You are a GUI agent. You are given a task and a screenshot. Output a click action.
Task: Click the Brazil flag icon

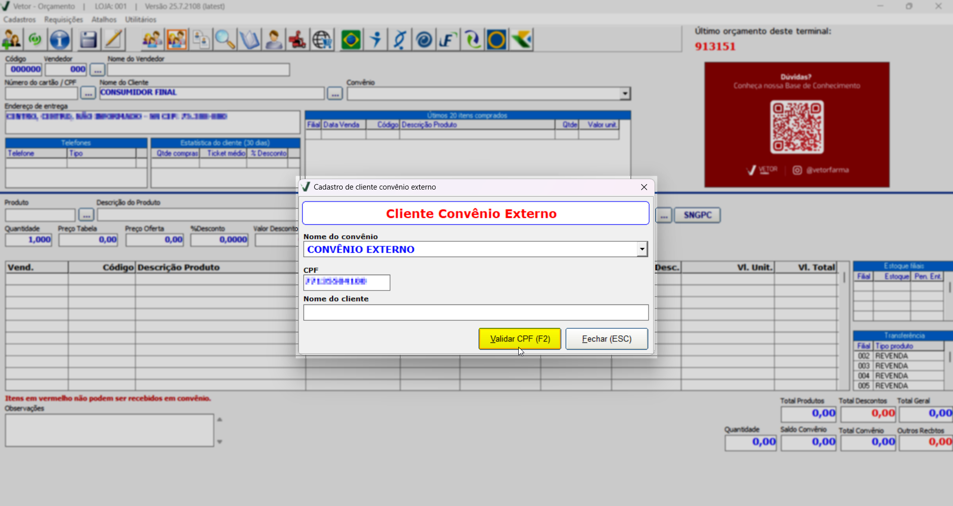351,40
